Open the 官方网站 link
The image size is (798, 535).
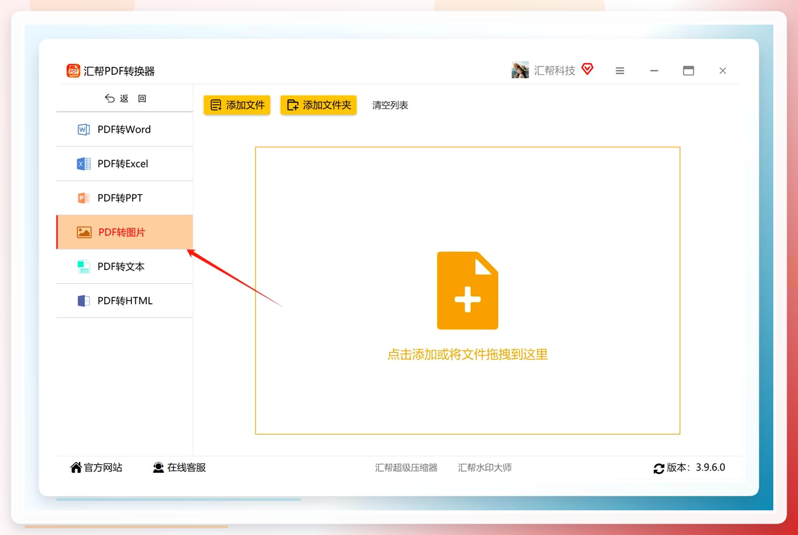pos(96,468)
